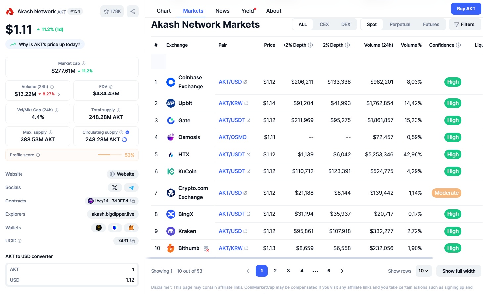Open the Yield tab
This screenshot has width=483, height=294.
pyautogui.click(x=248, y=11)
